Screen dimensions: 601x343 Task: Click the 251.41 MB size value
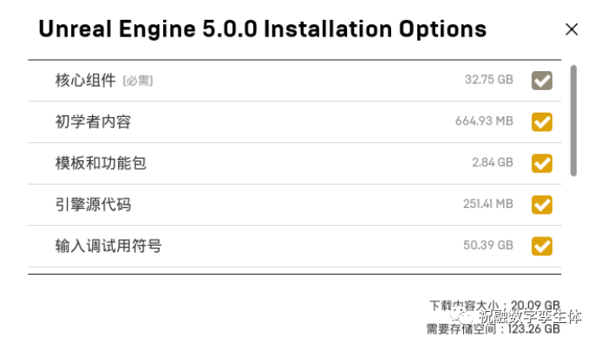[x=488, y=204]
